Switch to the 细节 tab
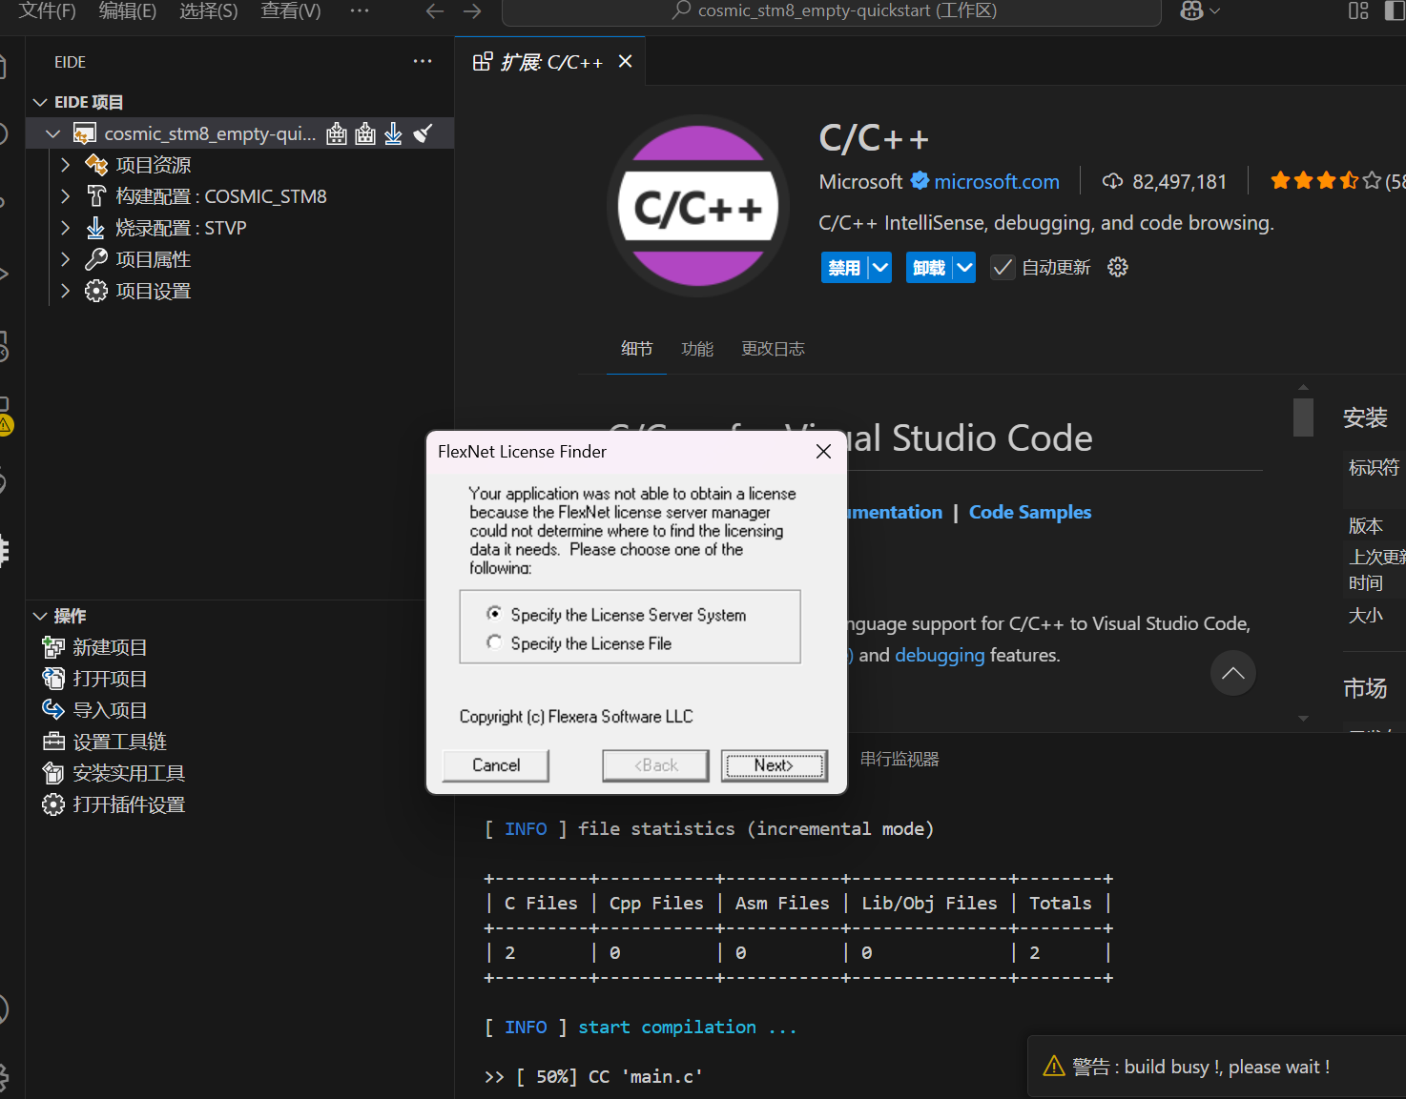This screenshot has width=1406, height=1099. 636,349
